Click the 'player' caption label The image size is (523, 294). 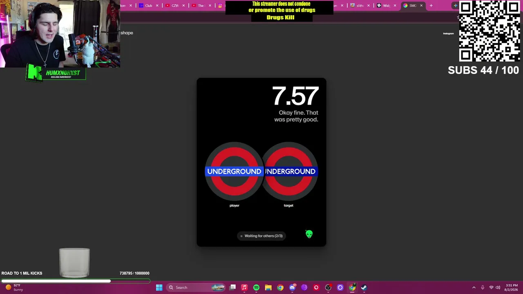click(x=234, y=205)
